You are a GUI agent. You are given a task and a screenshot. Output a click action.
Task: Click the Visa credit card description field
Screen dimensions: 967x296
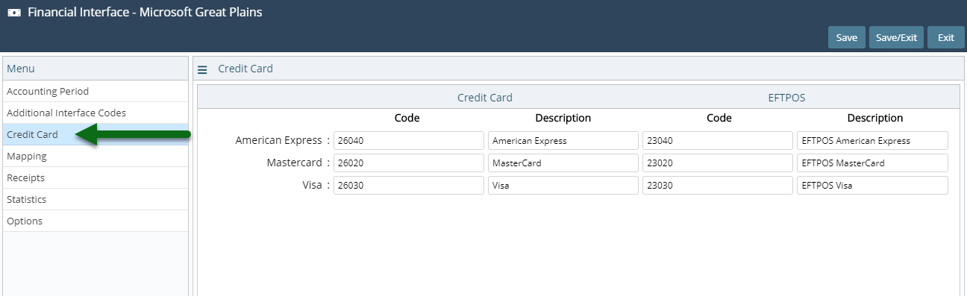563,185
